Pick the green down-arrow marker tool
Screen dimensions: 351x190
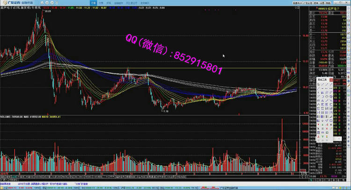pos(322,125)
